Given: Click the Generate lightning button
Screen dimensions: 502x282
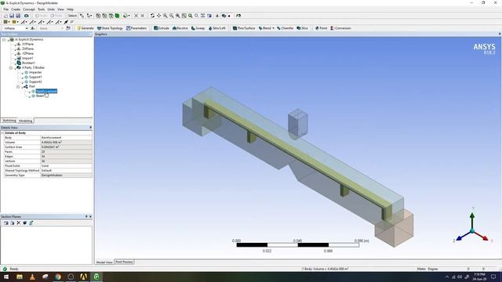Looking at the screenshot, I should (x=85, y=28).
